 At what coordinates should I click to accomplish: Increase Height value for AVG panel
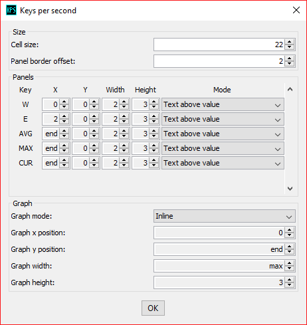pos(153,131)
